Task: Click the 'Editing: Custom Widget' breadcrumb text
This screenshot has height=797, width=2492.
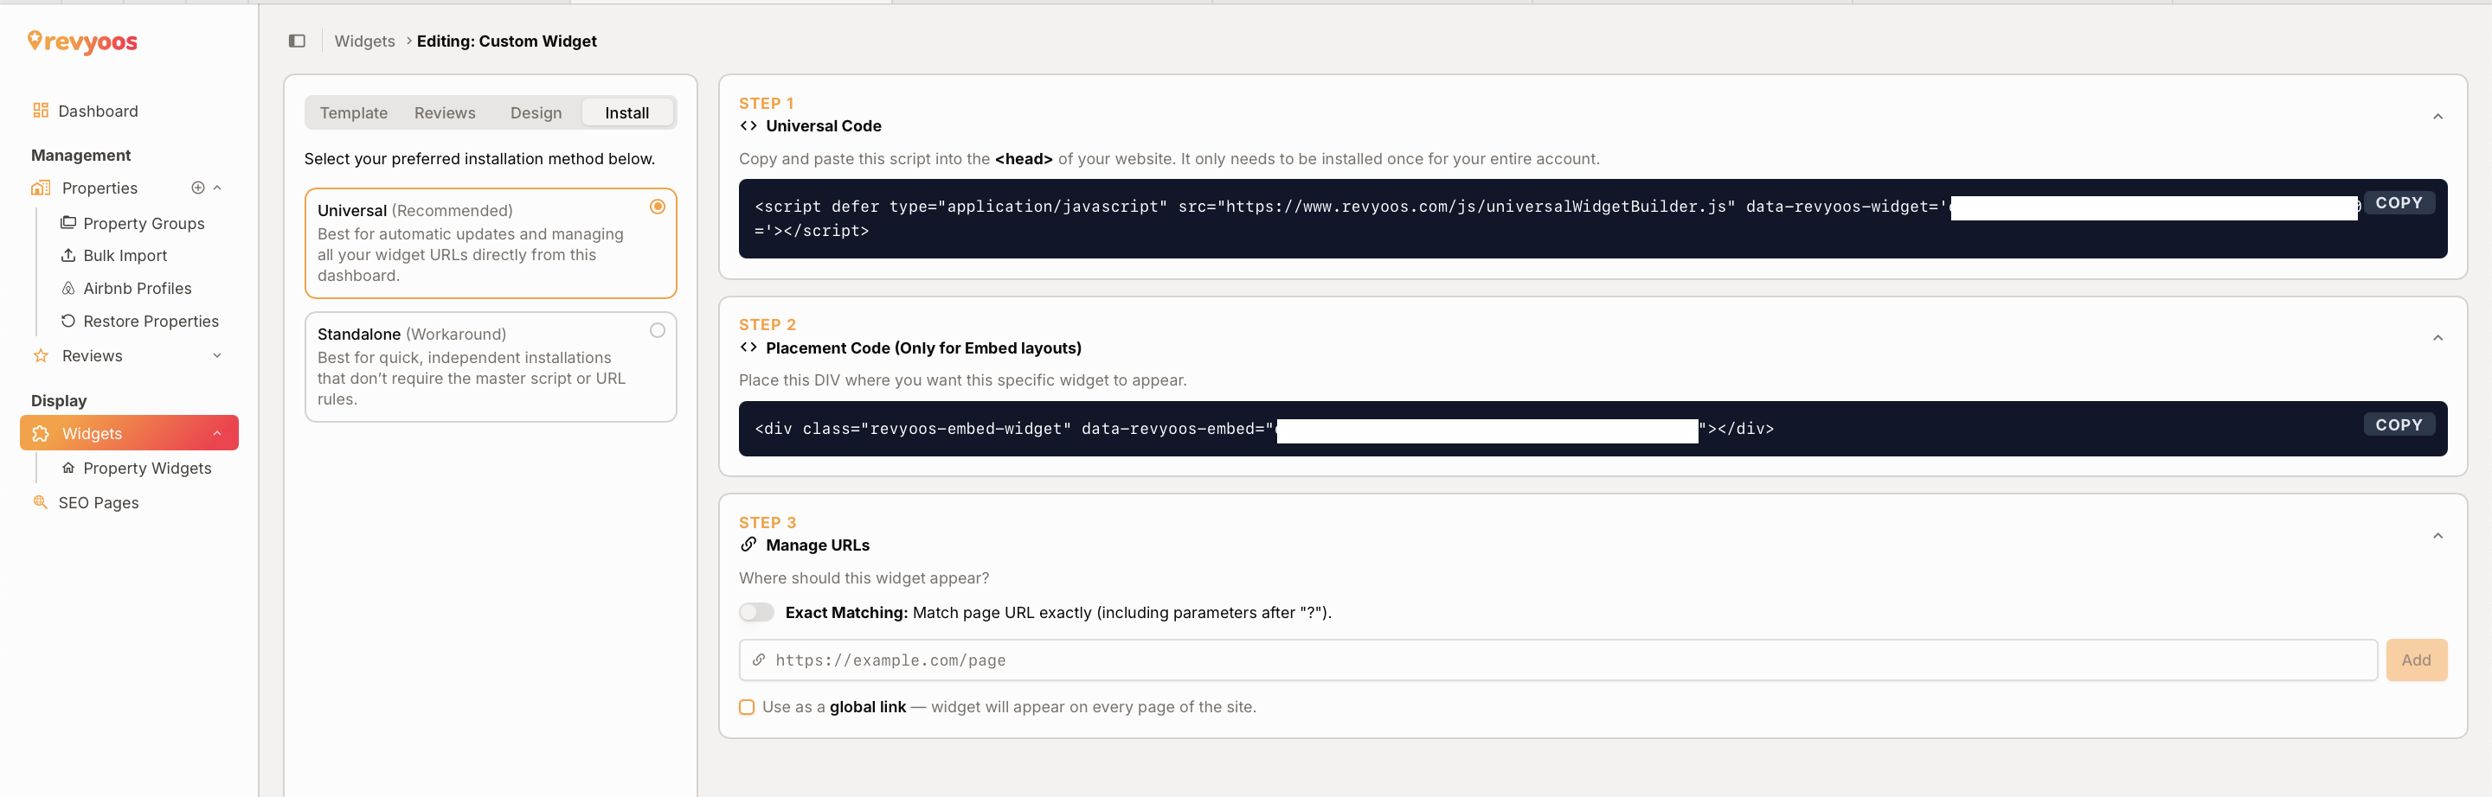Action: (x=507, y=41)
